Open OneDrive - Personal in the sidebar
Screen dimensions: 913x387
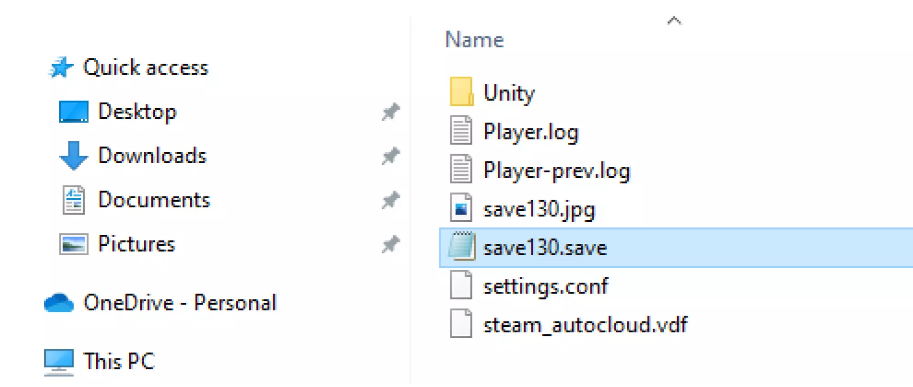tap(180, 303)
